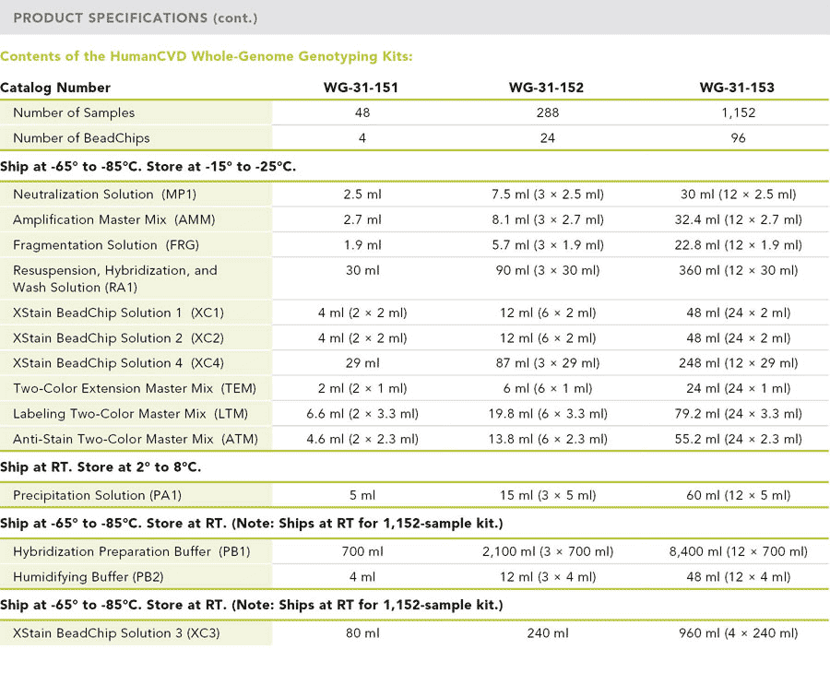Image resolution: width=830 pixels, height=673 pixels.
Task: Click XStain BeadChip Solution 4 (XC4) label
Action: pos(118,363)
